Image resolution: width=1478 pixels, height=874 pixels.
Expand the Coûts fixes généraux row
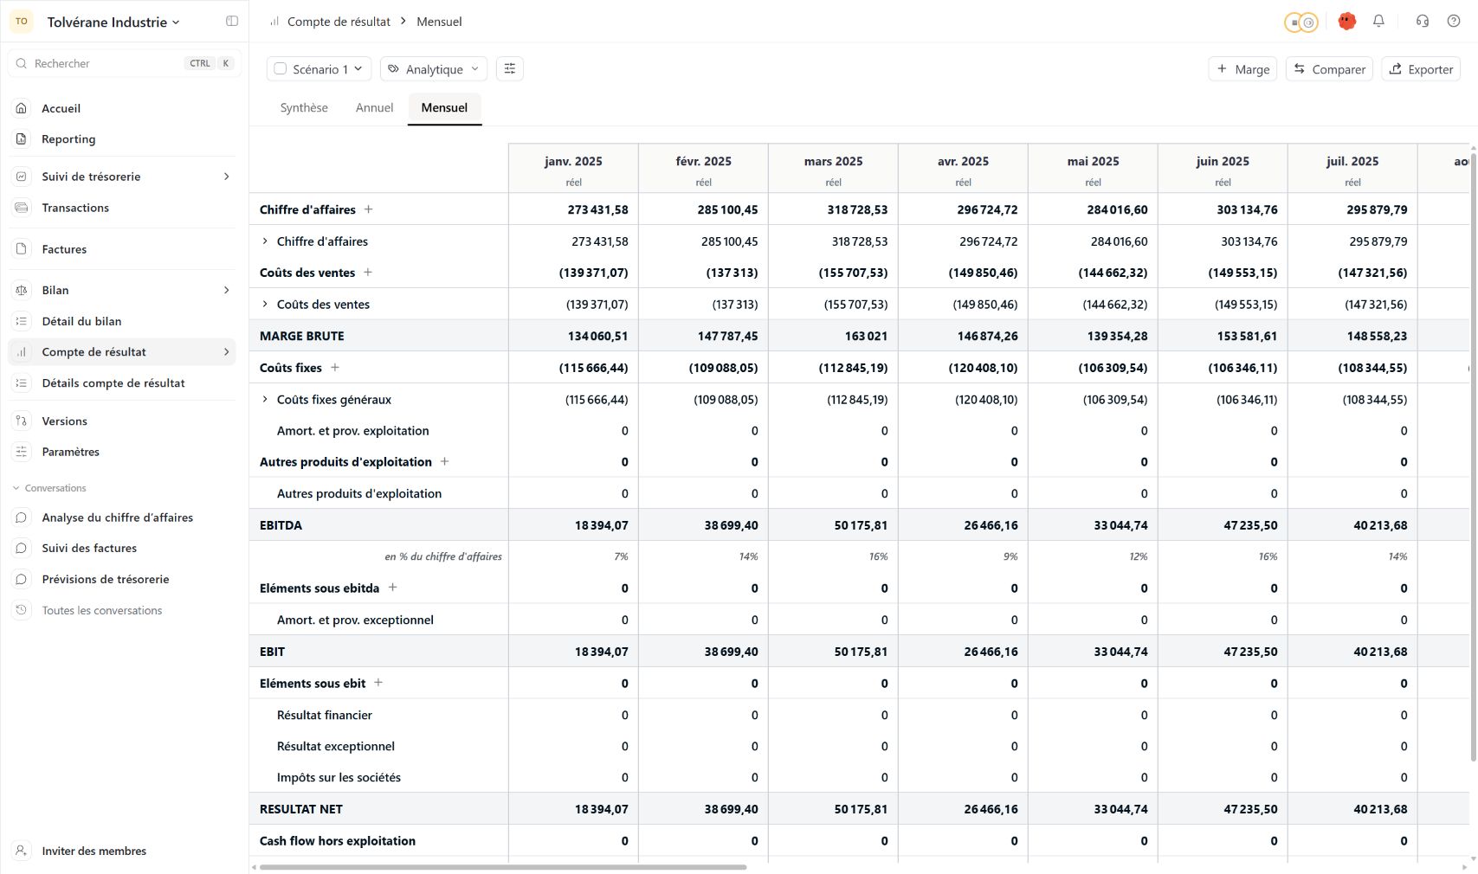pyautogui.click(x=265, y=400)
